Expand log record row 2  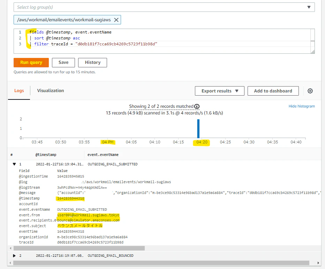point(14,255)
